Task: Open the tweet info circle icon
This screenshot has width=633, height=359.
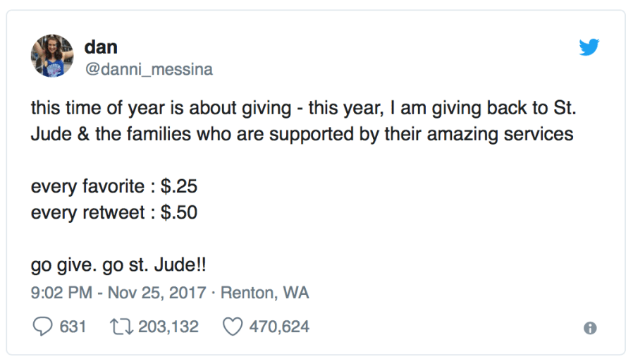Action: pyautogui.click(x=591, y=328)
